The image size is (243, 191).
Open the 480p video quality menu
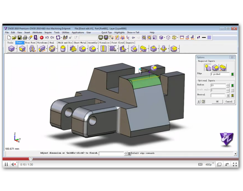click(209, 165)
